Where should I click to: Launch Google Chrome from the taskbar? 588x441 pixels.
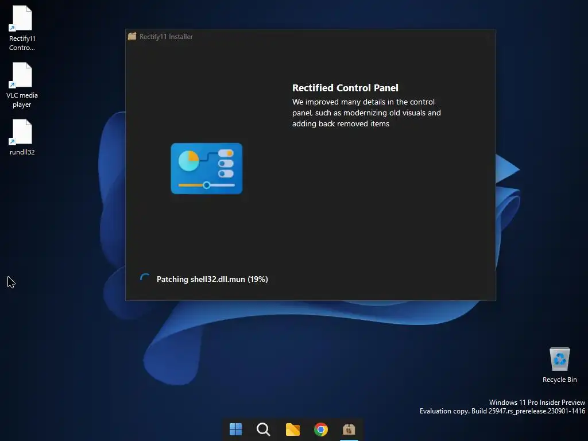coord(320,429)
